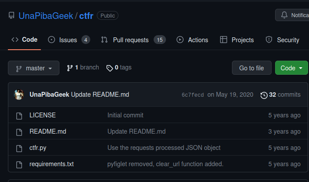Click the file icon next to requirements.txt
The image size is (309, 182).
(x=19, y=164)
